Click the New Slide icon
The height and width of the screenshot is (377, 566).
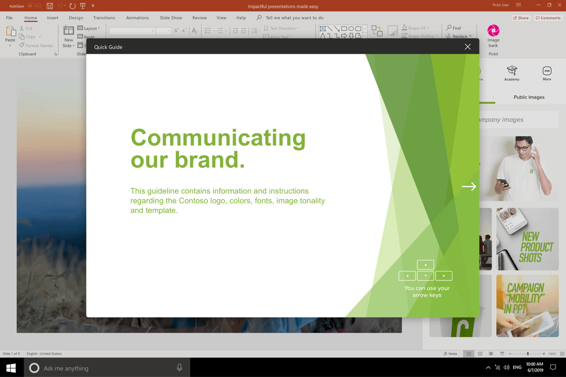pyautogui.click(x=69, y=31)
